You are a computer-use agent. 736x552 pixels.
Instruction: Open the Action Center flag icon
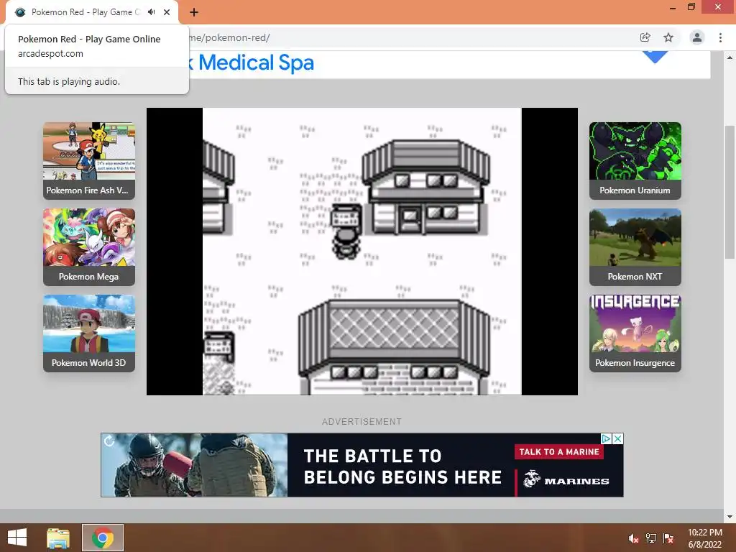668,538
